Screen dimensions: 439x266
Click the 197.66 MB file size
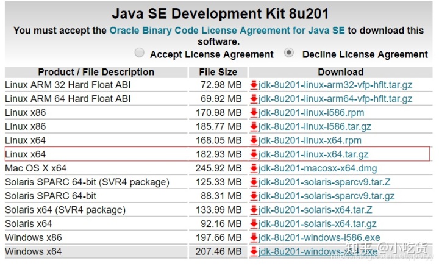point(219,238)
